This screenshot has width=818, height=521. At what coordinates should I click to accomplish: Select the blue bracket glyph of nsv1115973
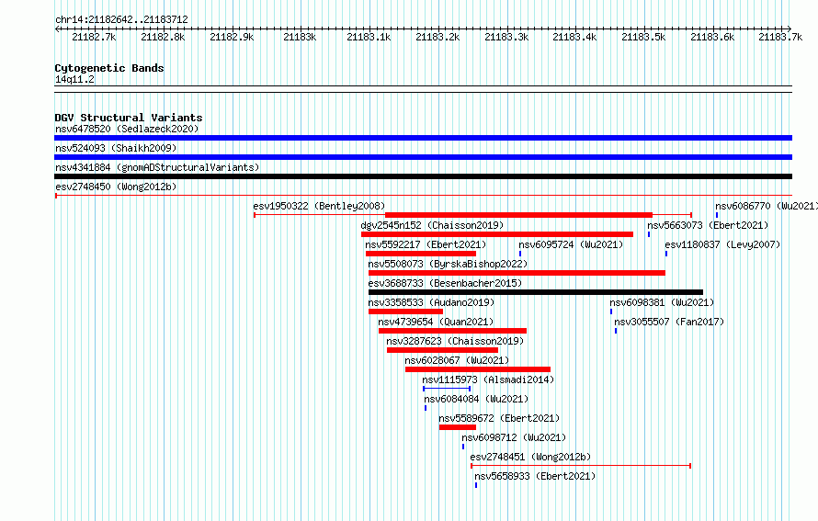447,389
